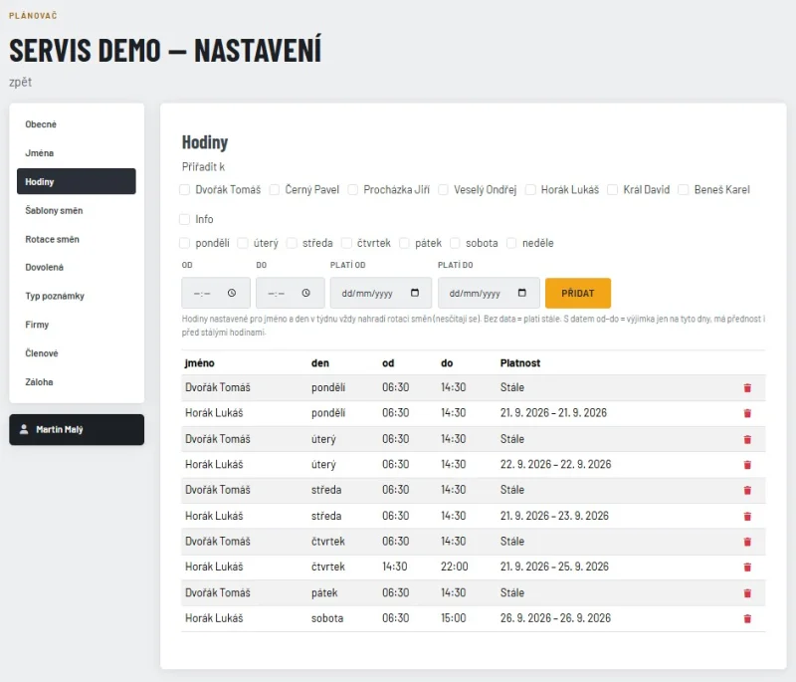Check the Černý Pavel checkbox
Screen dimensions: 796x682
tap(275, 190)
